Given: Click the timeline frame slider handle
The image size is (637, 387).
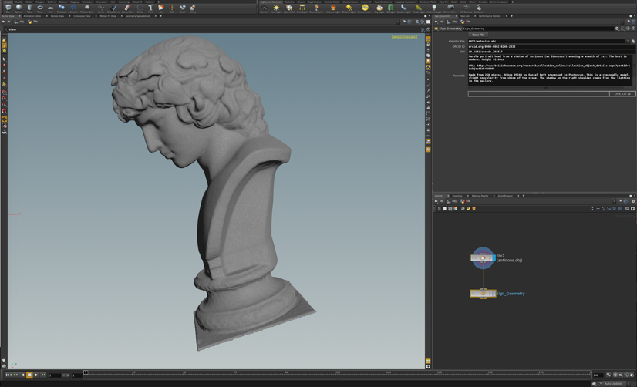Looking at the screenshot, I should [86, 372].
